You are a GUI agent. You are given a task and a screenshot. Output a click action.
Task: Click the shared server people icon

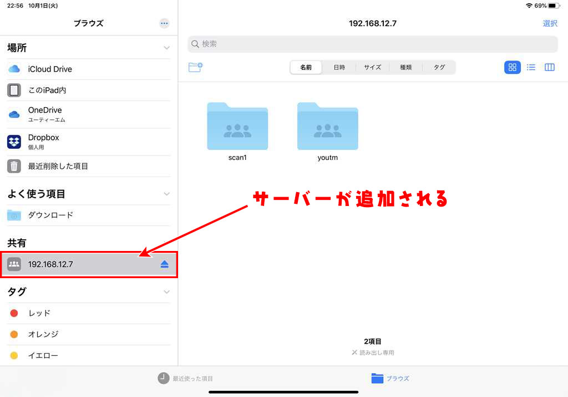[x=14, y=264]
